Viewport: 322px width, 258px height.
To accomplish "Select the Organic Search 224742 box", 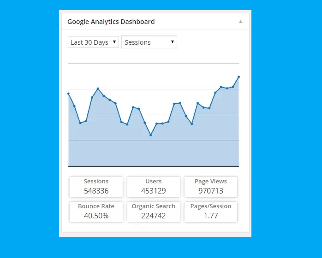I will [154, 211].
